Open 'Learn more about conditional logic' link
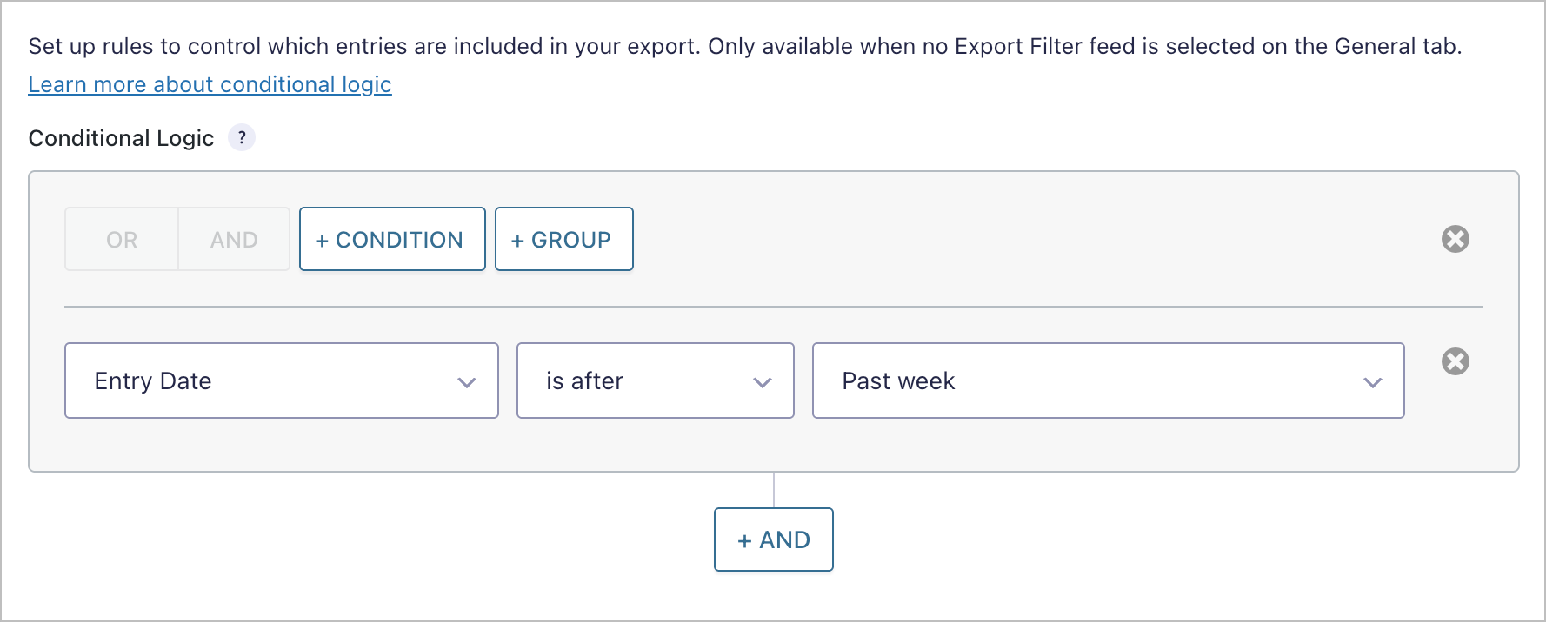This screenshot has height=622, width=1546. [210, 84]
